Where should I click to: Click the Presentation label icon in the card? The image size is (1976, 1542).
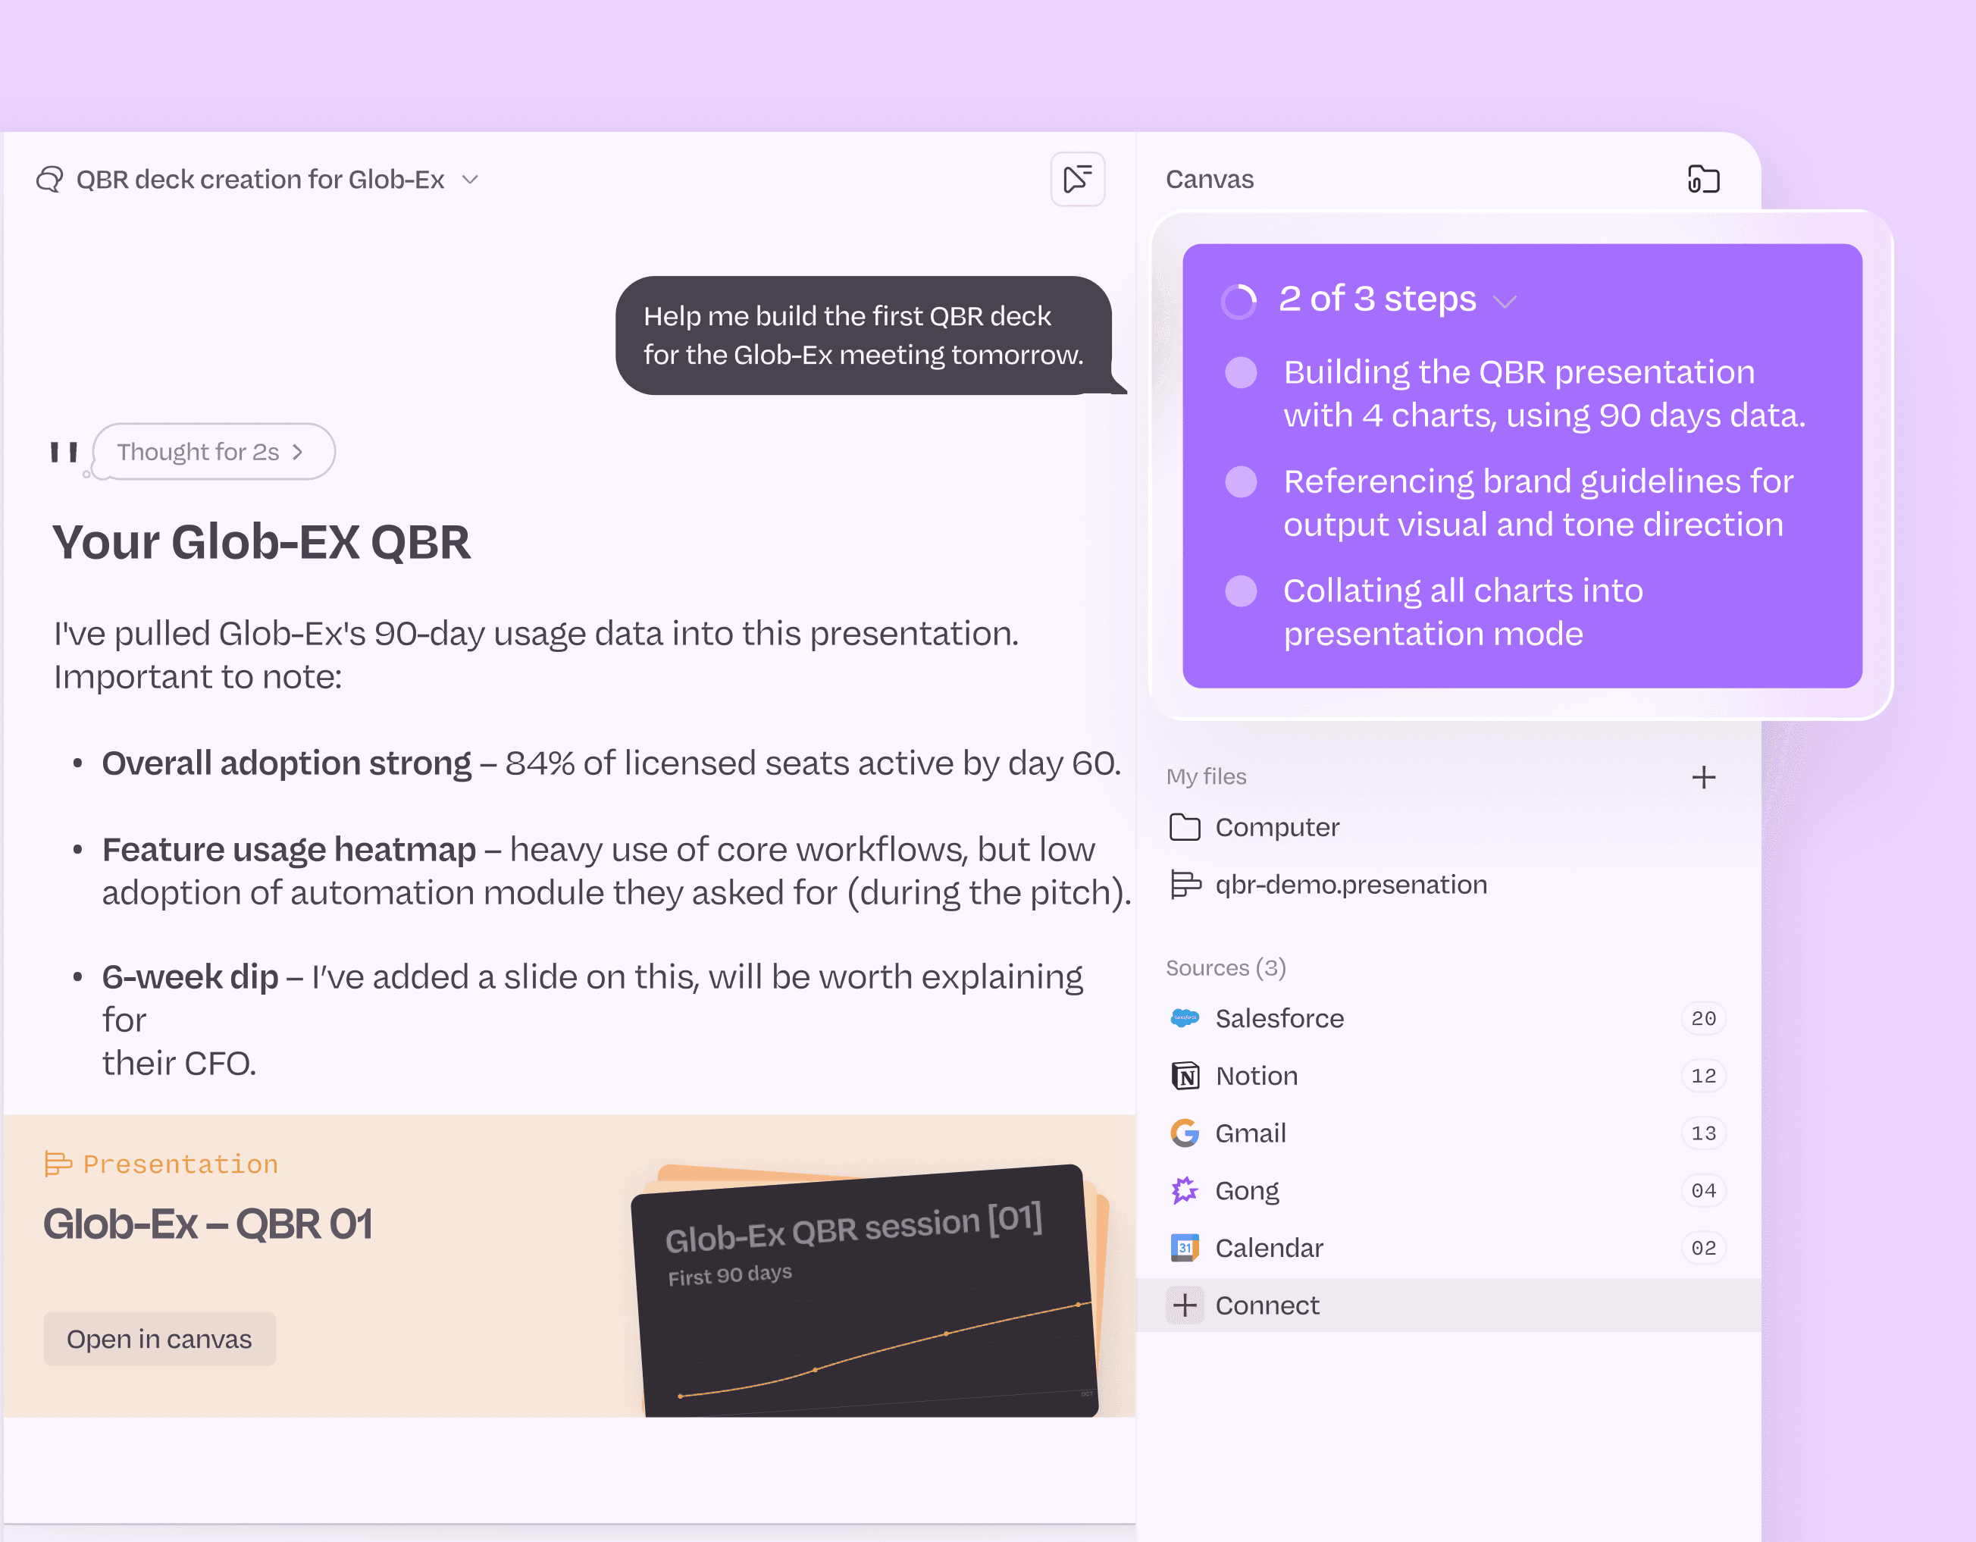(58, 1164)
